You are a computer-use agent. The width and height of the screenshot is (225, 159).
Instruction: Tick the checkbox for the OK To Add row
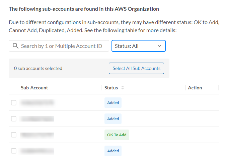click(x=14, y=135)
